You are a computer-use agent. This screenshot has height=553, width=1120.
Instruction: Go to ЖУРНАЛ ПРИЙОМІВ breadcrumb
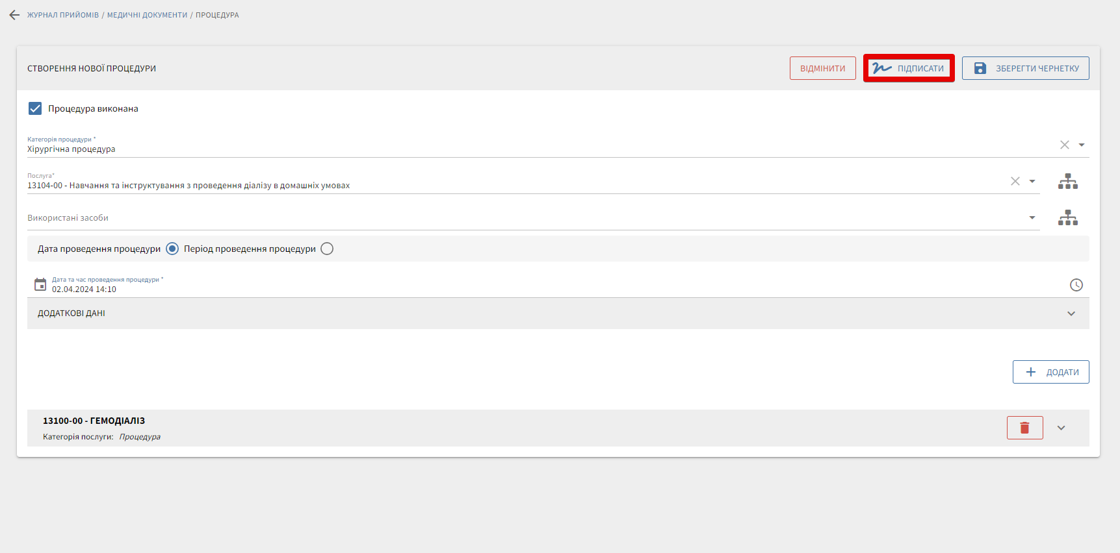point(63,15)
